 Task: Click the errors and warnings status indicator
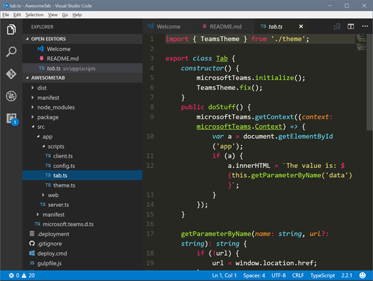(x=22, y=275)
